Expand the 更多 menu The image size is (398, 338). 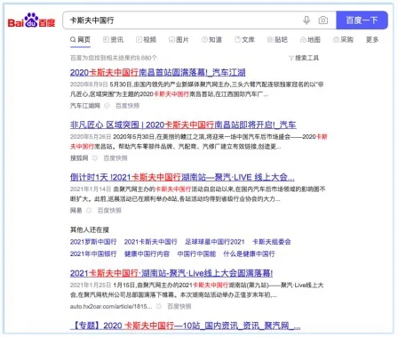click(372, 40)
